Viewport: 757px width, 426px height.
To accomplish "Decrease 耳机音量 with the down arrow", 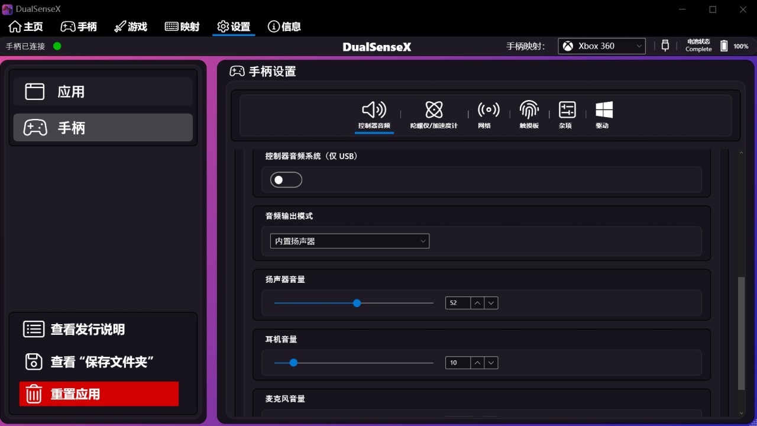I will pyautogui.click(x=491, y=363).
